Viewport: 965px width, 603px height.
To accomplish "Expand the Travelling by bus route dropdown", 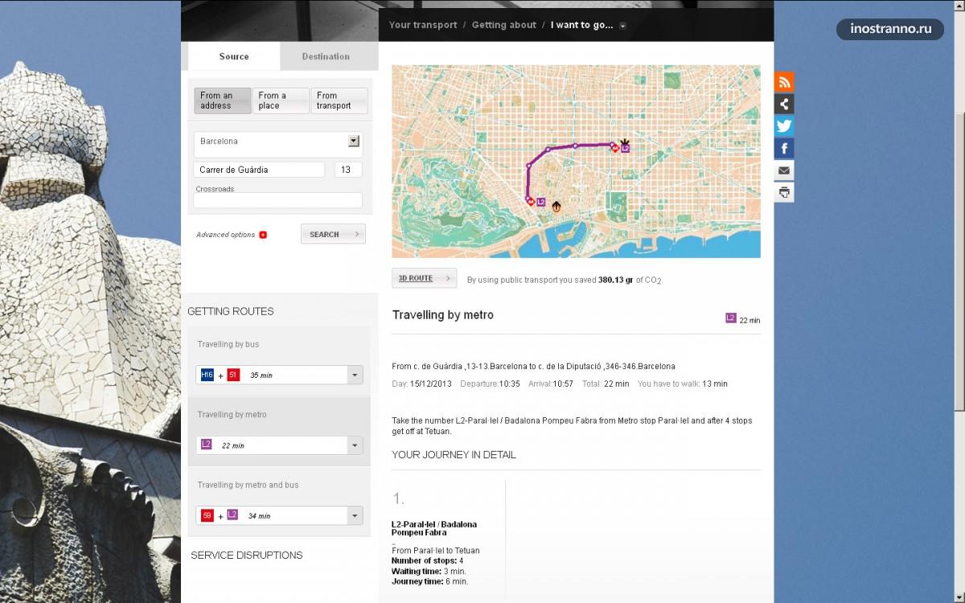I will pos(354,375).
